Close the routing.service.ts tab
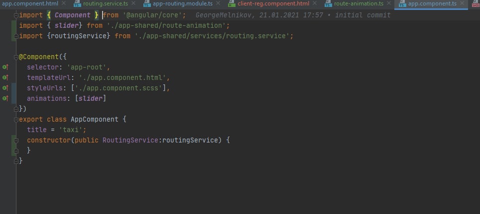Screen dimensions: 480x214 click(133, 3)
